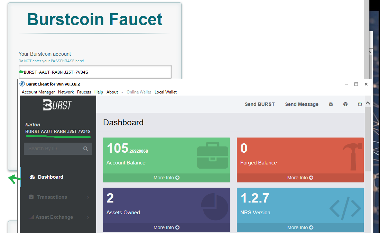Minimize the Burst Client window
380x233 pixels.
point(346,84)
